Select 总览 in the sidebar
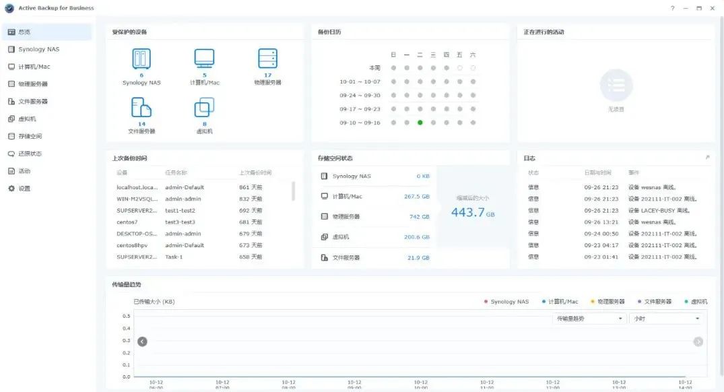This screenshot has width=724, height=392. pyautogui.click(x=48, y=32)
